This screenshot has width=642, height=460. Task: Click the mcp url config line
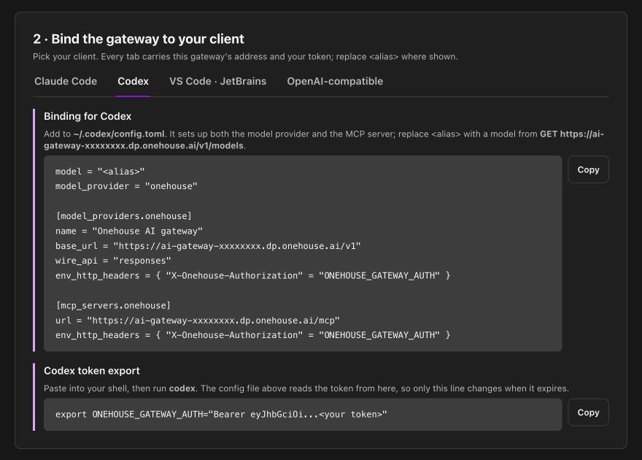[x=198, y=321]
